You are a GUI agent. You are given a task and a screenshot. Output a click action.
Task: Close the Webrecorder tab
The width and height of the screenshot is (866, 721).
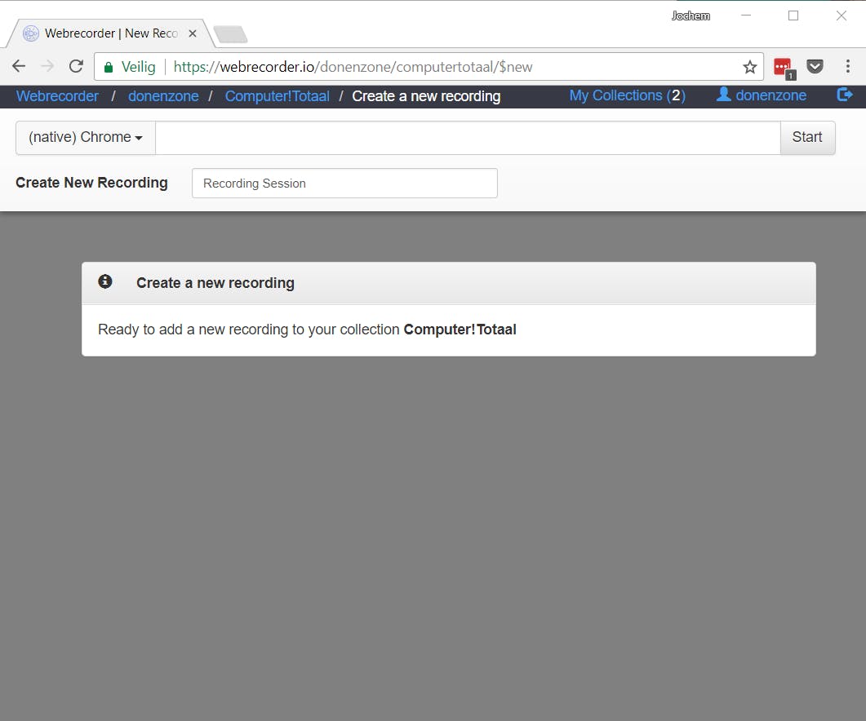tap(192, 33)
